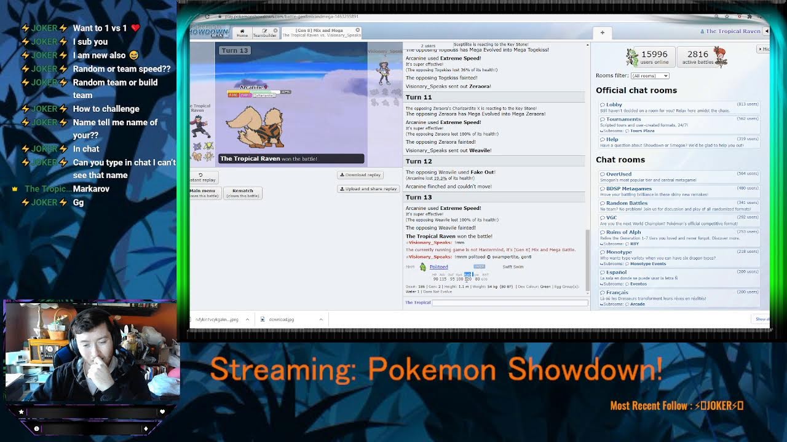Click Show all downloads button
Image resolution: width=787 pixels, height=442 pixels.
[762, 319]
